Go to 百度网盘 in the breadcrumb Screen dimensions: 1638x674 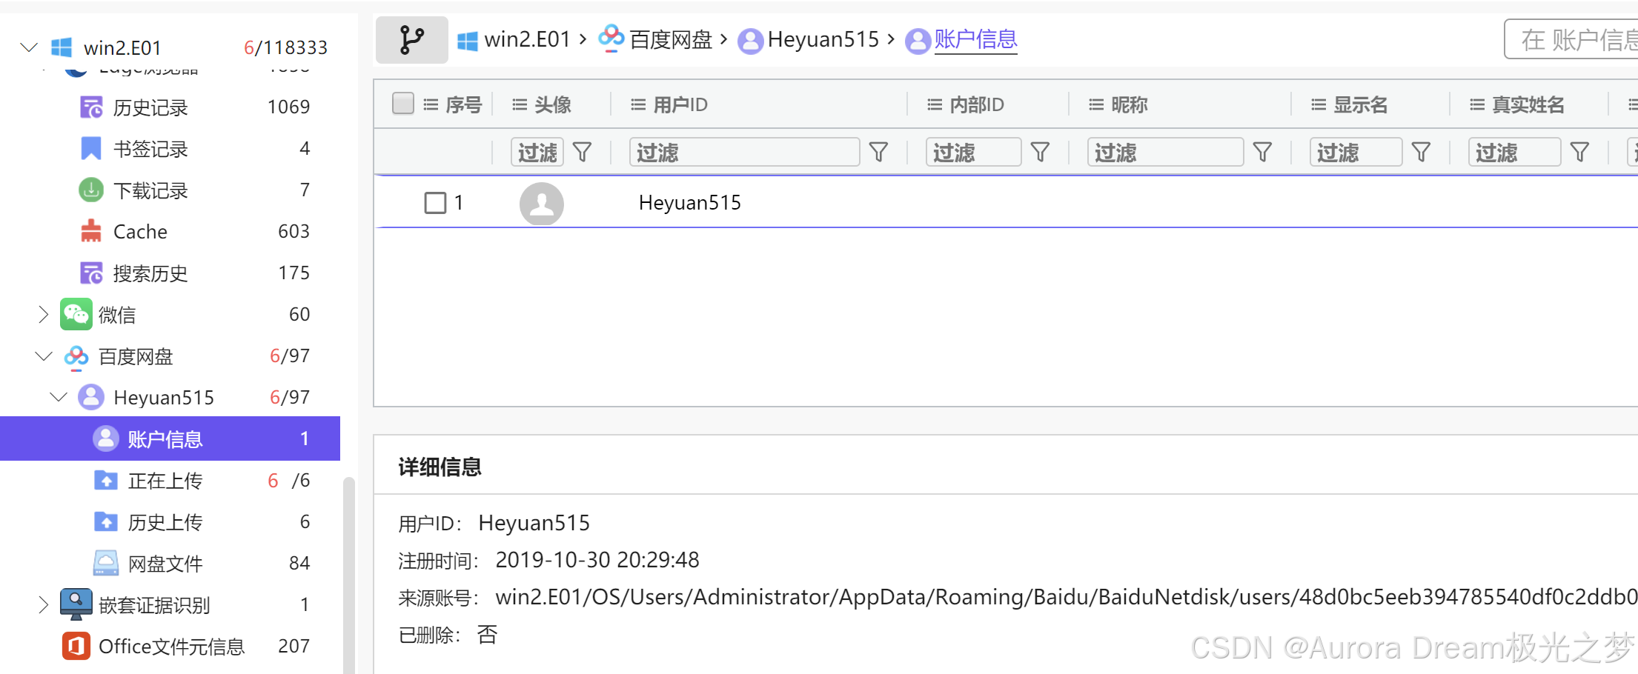coord(671,39)
